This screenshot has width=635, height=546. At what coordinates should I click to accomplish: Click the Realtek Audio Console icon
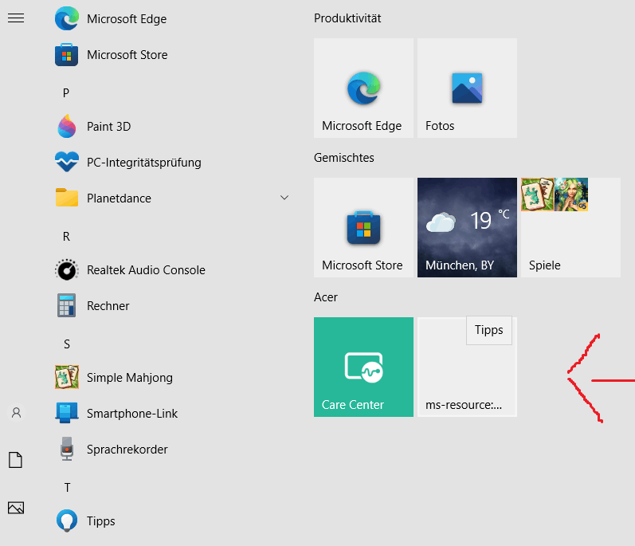pos(67,269)
